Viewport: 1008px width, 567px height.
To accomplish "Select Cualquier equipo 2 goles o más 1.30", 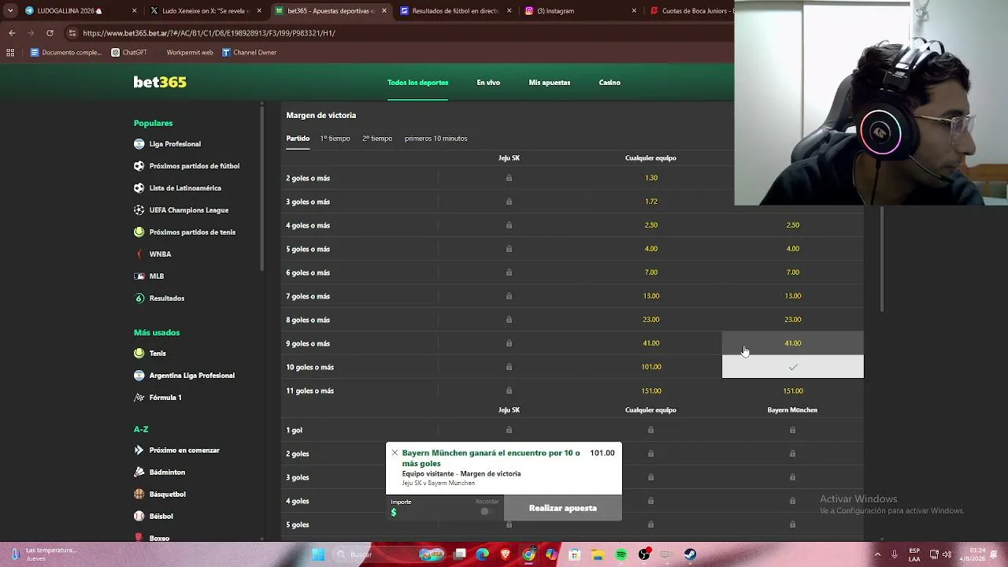I will tap(650, 178).
